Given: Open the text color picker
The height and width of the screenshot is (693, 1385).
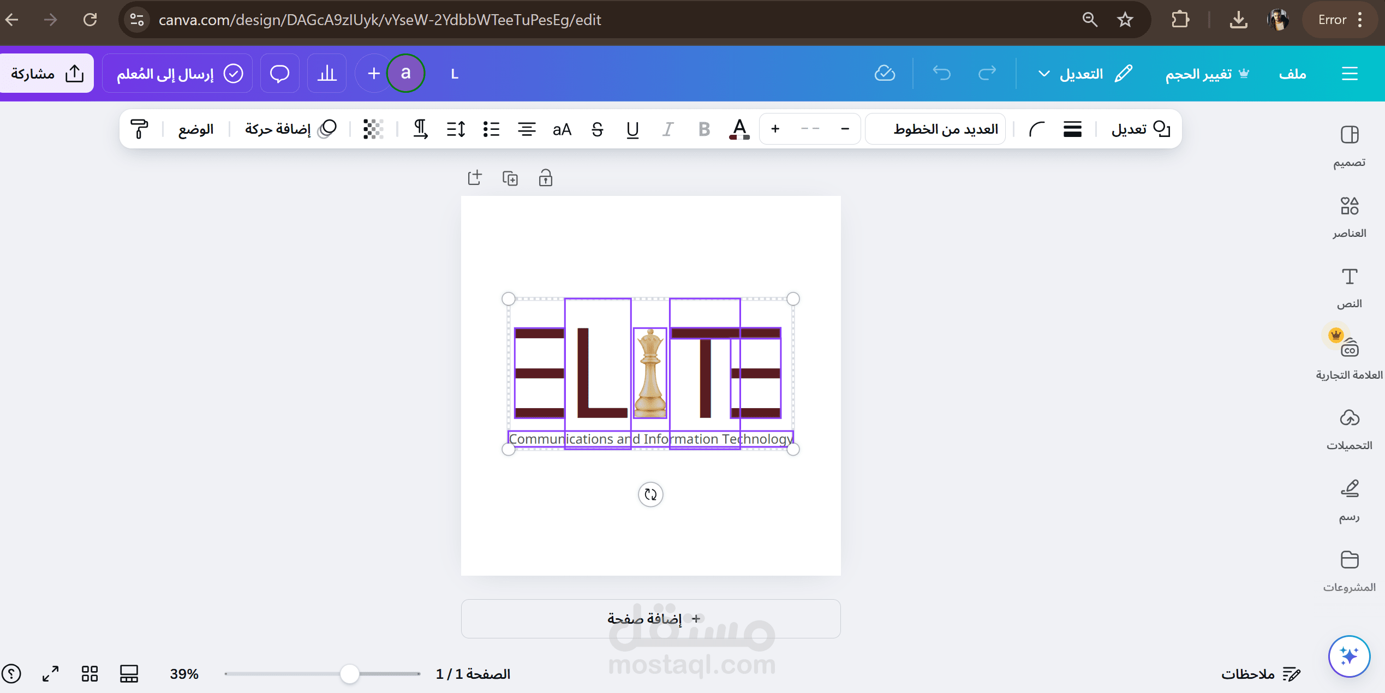Looking at the screenshot, I should pos(739,129).
